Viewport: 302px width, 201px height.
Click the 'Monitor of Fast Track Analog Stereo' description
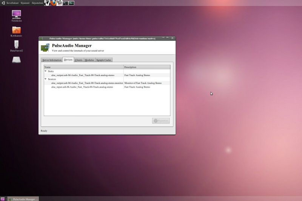pos(143,83)
